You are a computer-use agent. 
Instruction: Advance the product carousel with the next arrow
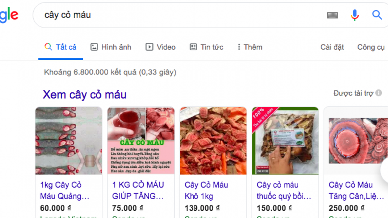[x=385, y=170]
